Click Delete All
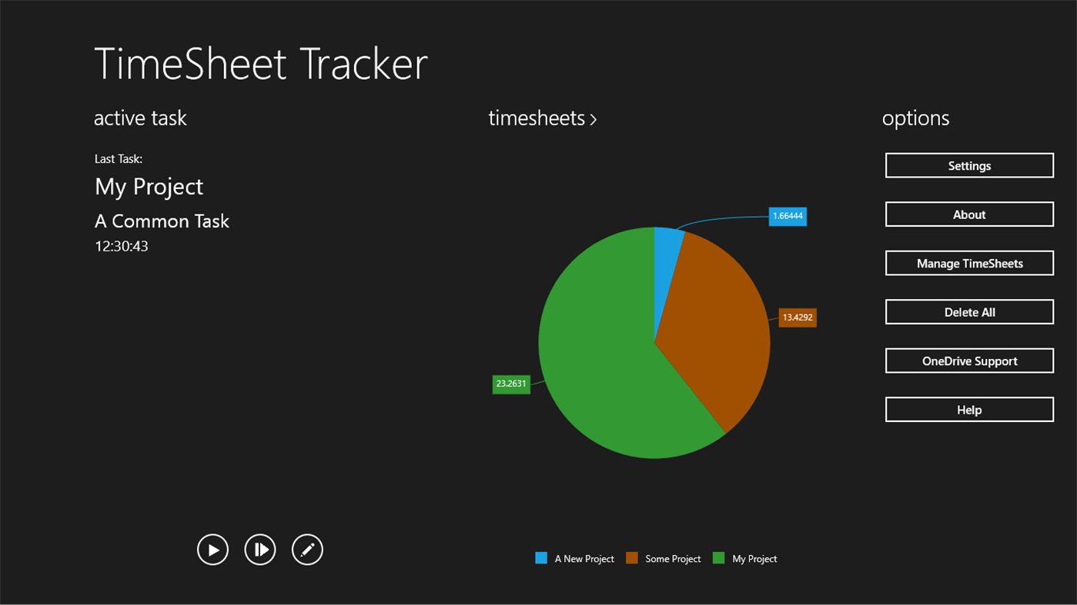The width and height of the screenshot is (1077, 605). (968, 311)
